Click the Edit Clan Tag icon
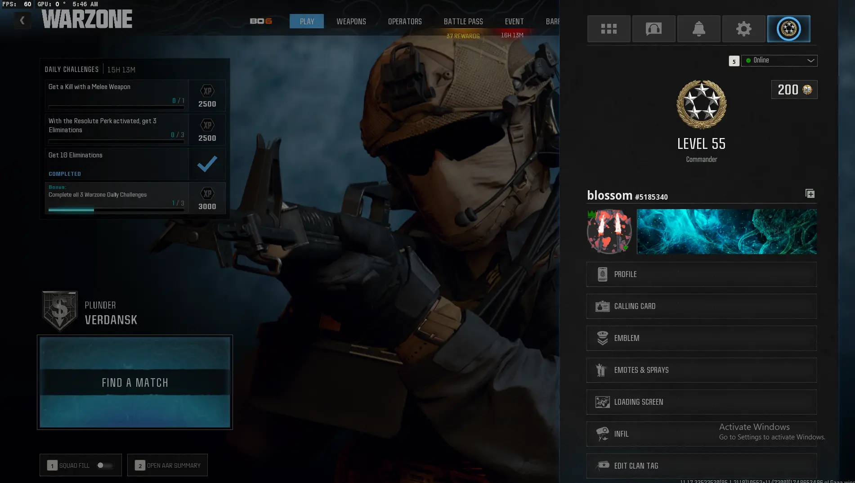855x483 pixels. click(x=602, y=465)
